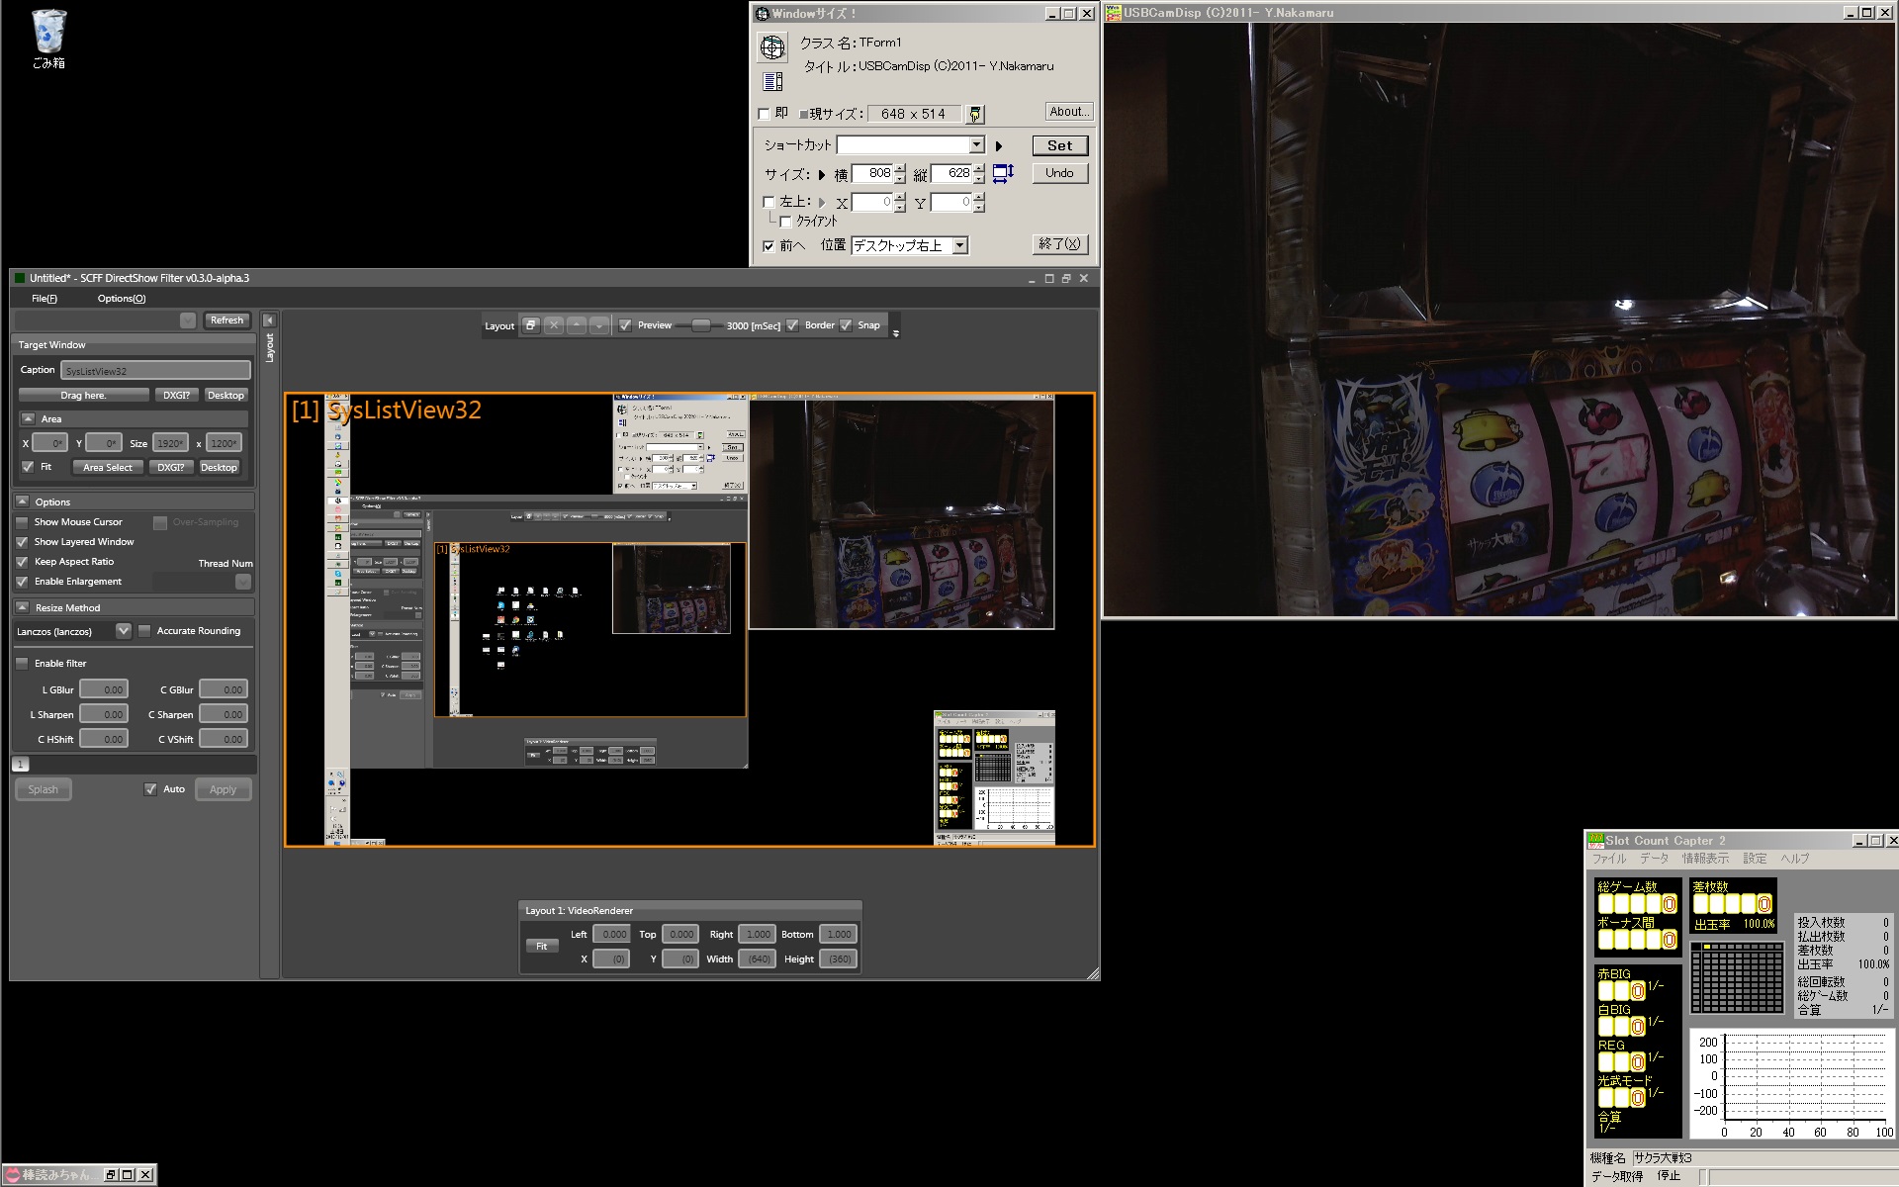Toggle the クライアント checkbox
This screenshot has width=1899, height=1187.
[x=785, y=222]
